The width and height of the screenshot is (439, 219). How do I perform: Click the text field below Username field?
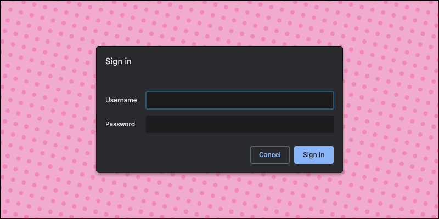(240, 124)
